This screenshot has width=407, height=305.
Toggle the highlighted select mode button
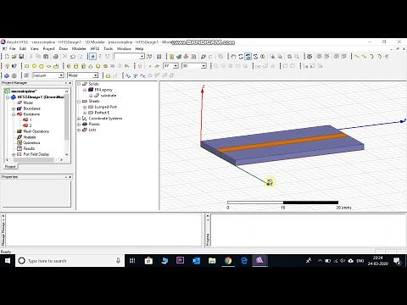[x=92, y=57]
